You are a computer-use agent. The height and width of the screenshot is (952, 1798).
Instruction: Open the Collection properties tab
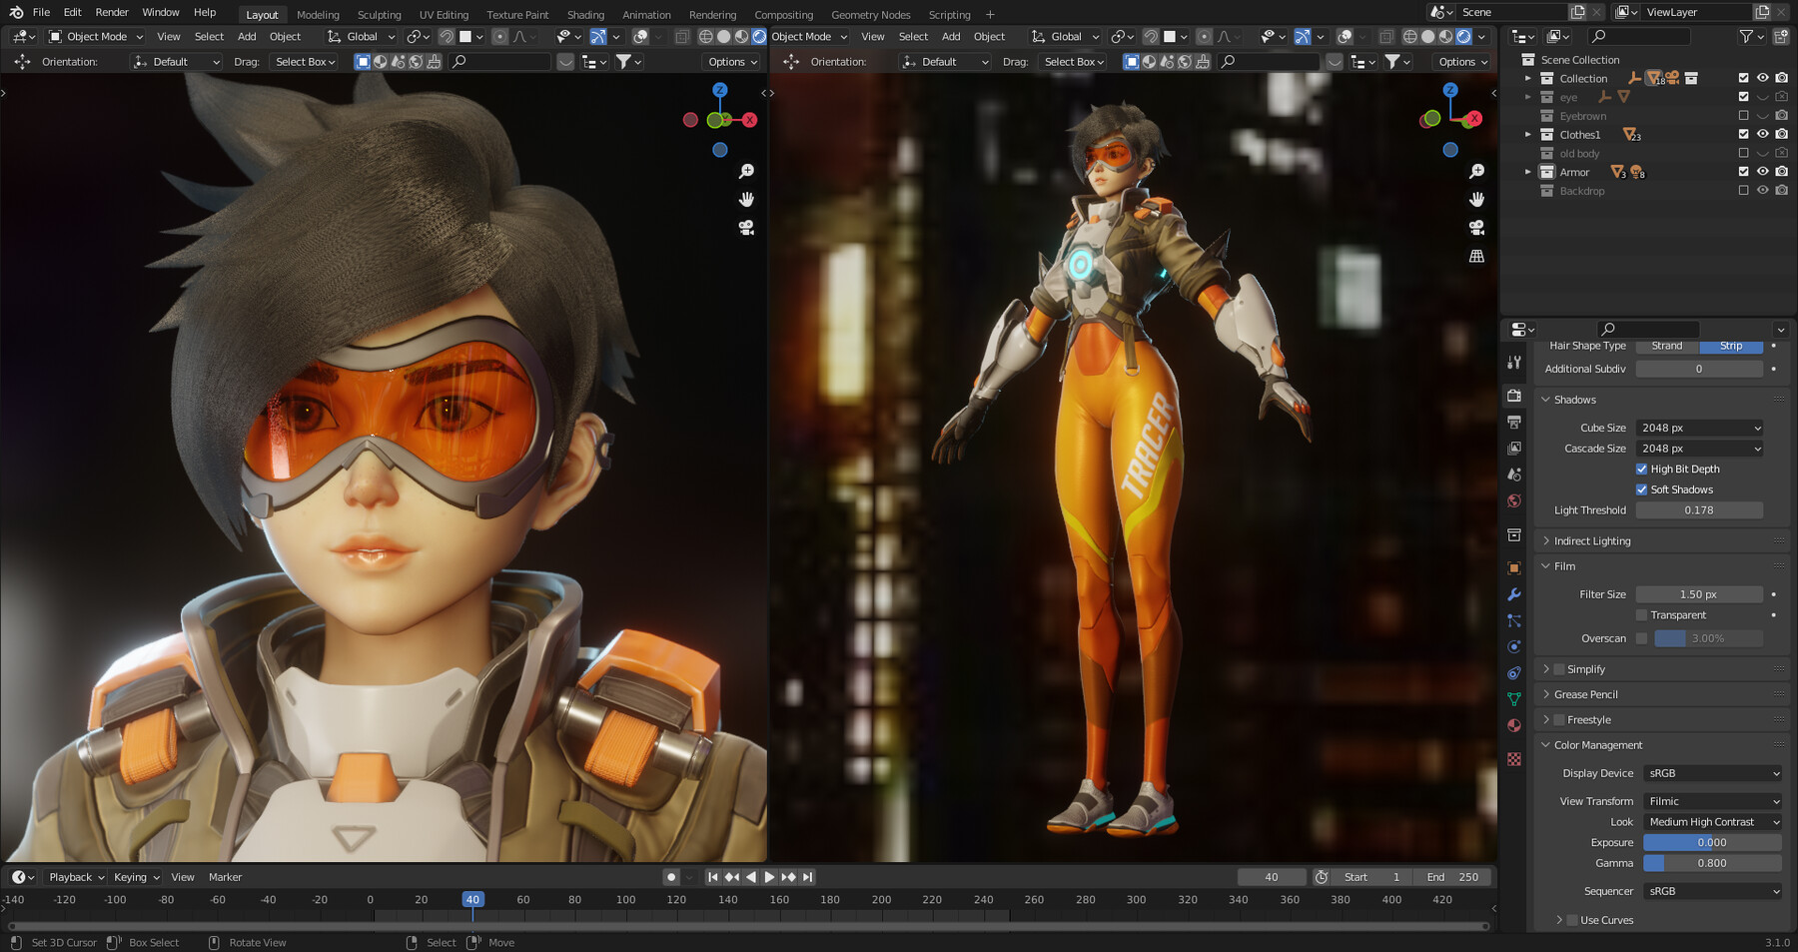click(1514, 535)
